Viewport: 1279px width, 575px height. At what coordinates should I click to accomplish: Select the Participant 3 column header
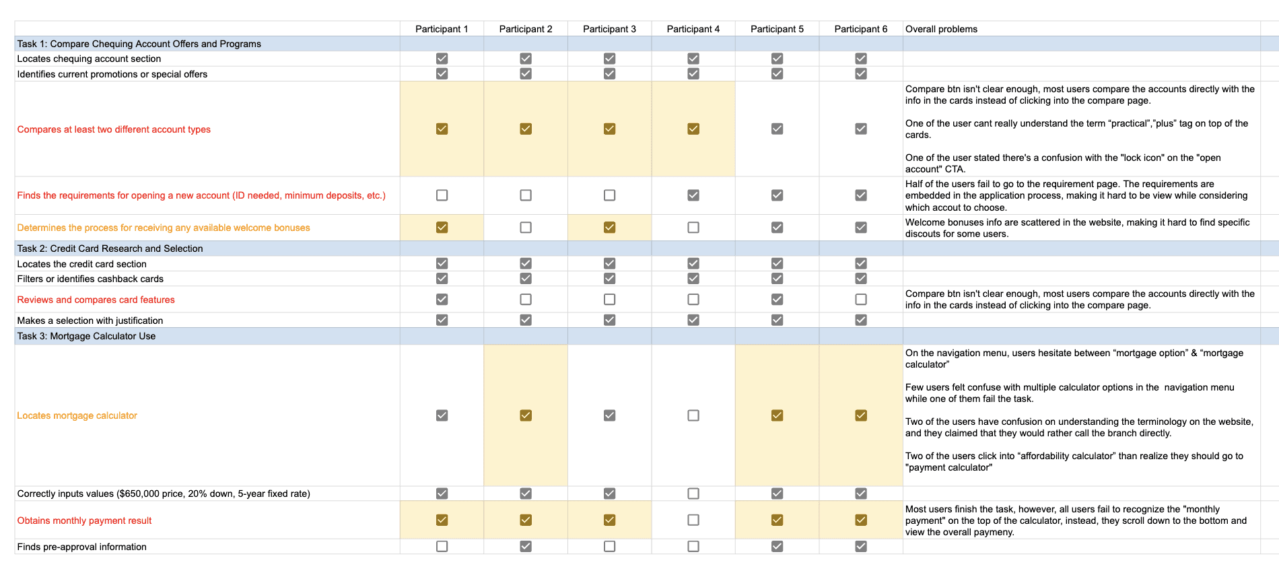click(609, 29)
